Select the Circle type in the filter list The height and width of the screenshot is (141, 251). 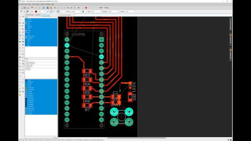click(41, 23)
